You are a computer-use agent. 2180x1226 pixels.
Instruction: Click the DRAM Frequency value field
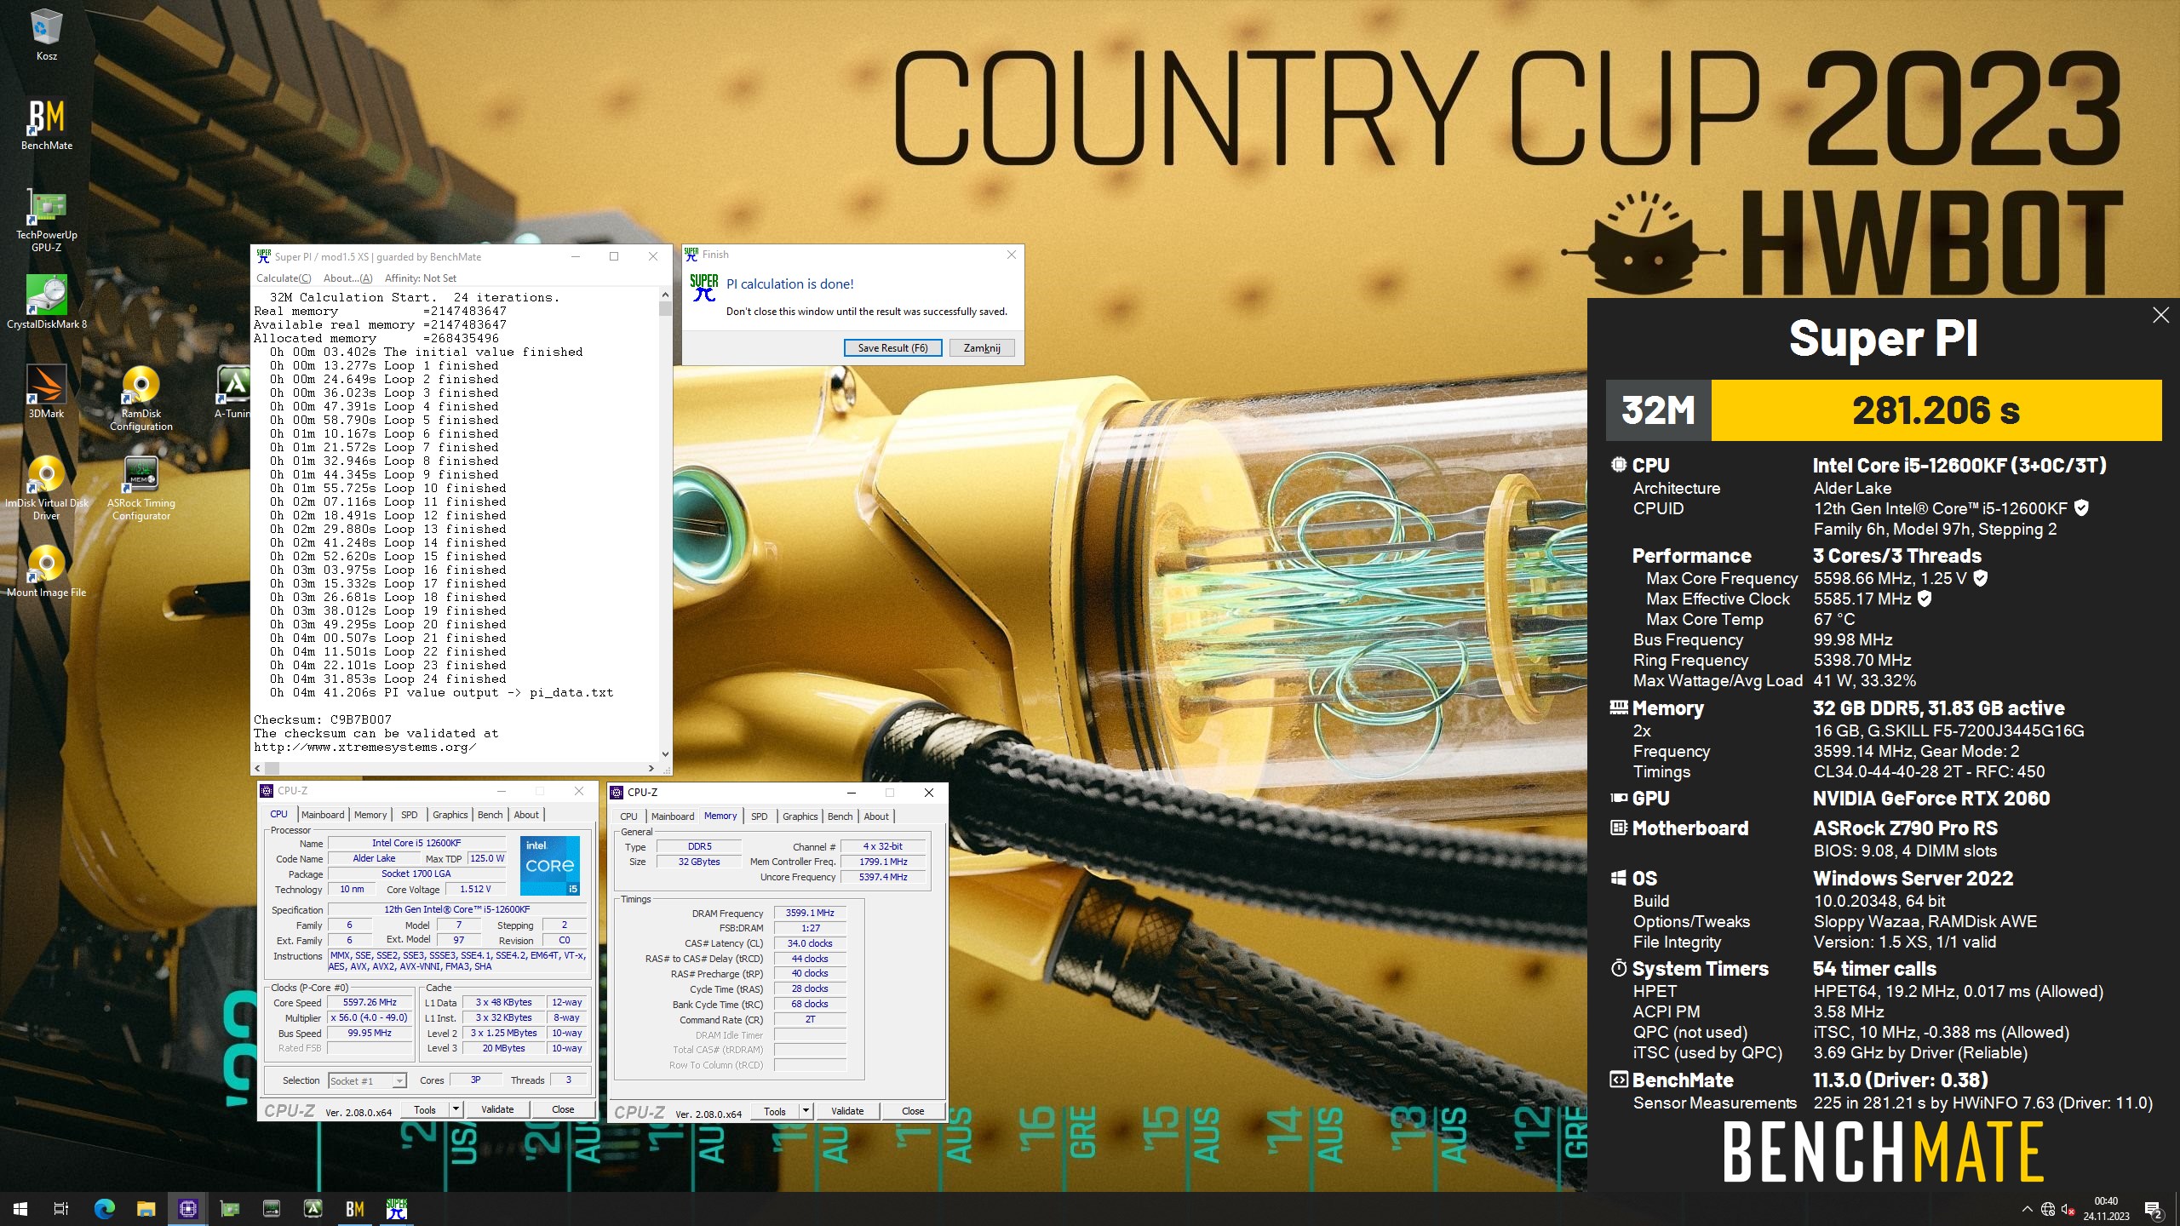click(x=810, y=913)
